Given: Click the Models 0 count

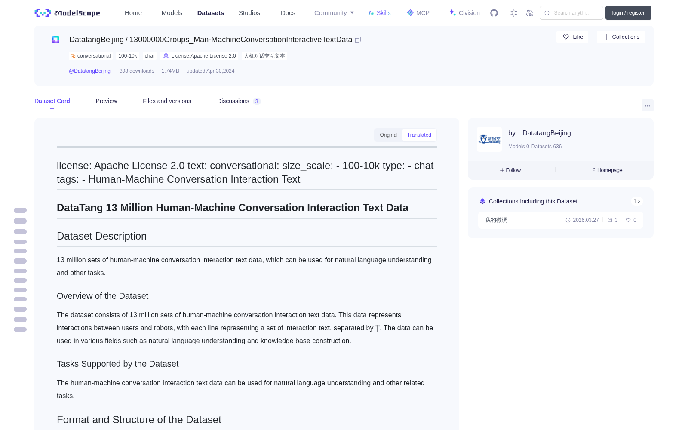Looking at the screenshot, I should coord(519,147).
